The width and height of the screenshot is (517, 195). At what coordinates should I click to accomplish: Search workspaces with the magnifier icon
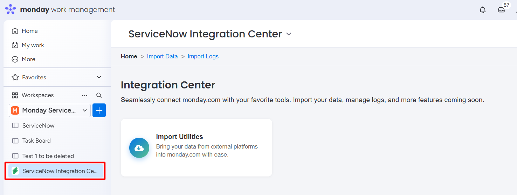coord(99,95)
